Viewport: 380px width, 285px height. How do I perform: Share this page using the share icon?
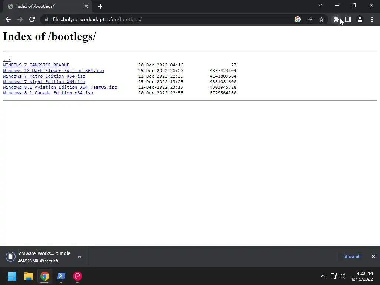[309, 19]
